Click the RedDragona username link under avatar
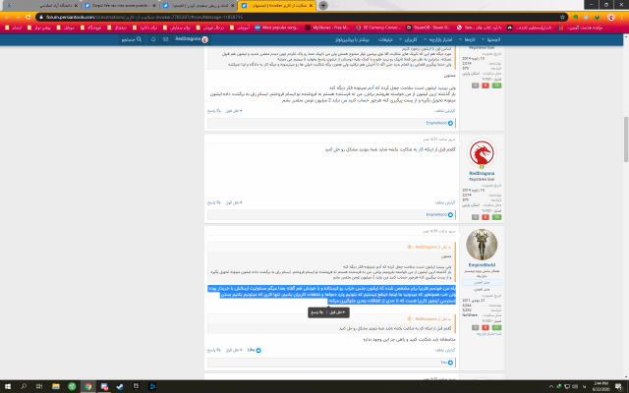 click(483, 173)
